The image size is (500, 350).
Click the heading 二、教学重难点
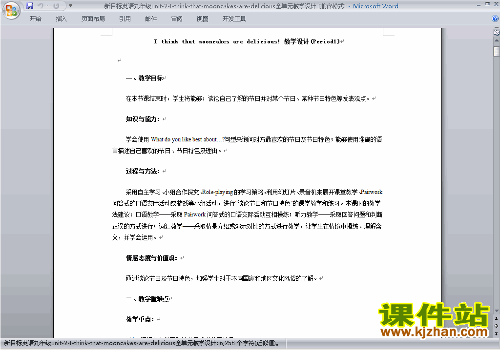(147, 299)
